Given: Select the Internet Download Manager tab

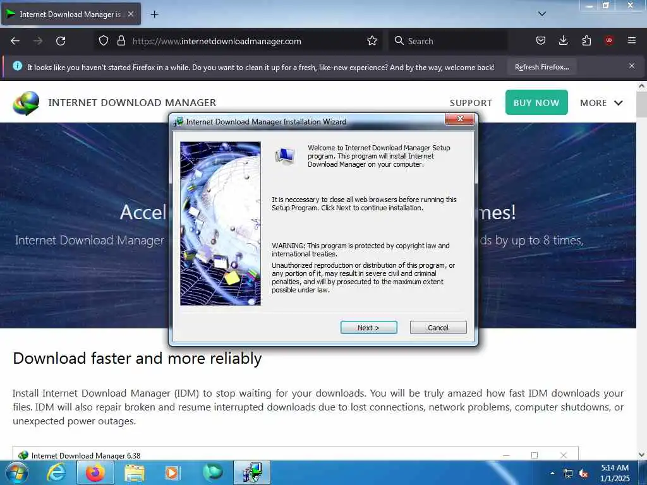Looking at the screenshot, I should pos(71,14).
